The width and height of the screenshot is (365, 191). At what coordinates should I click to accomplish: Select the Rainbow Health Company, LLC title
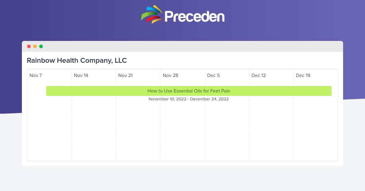pos(77,60)
